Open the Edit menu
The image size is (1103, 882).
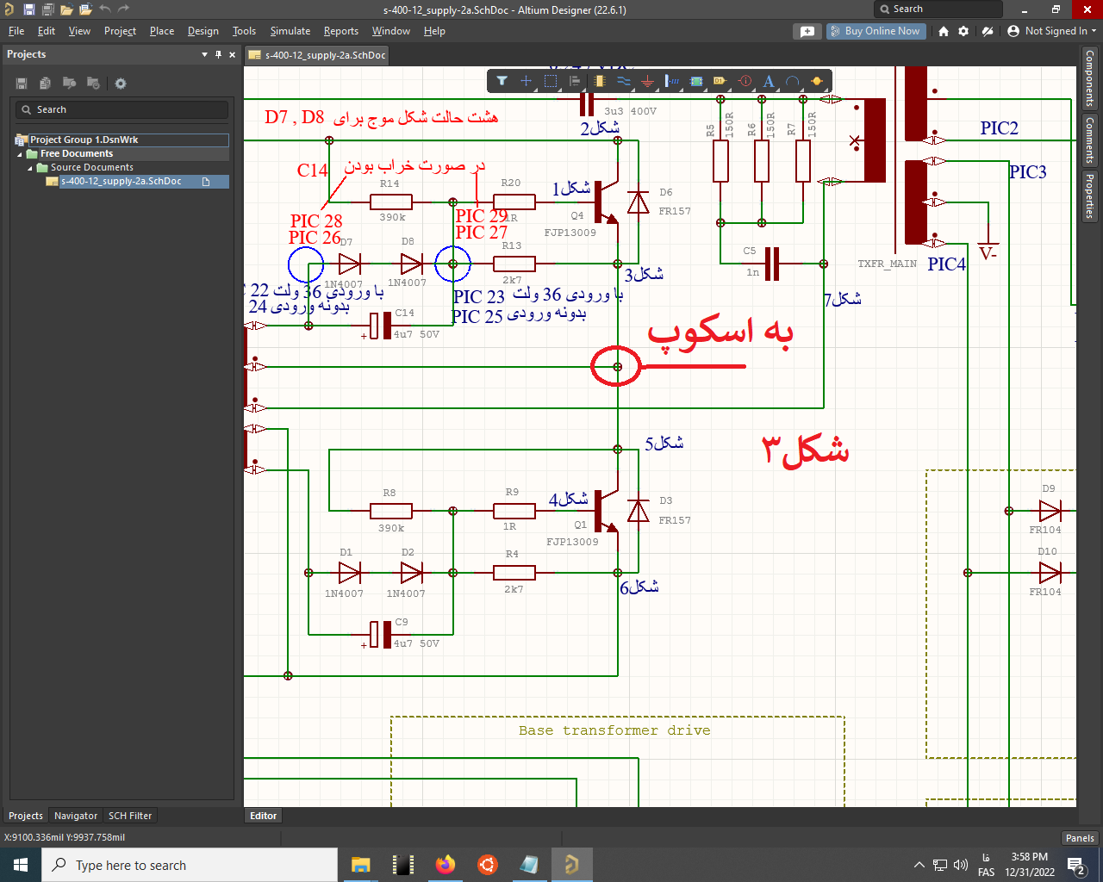(x=47, y=31)
